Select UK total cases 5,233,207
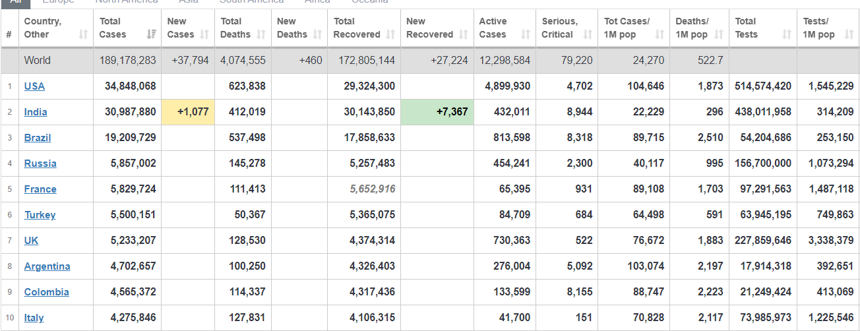 [133, 240]
